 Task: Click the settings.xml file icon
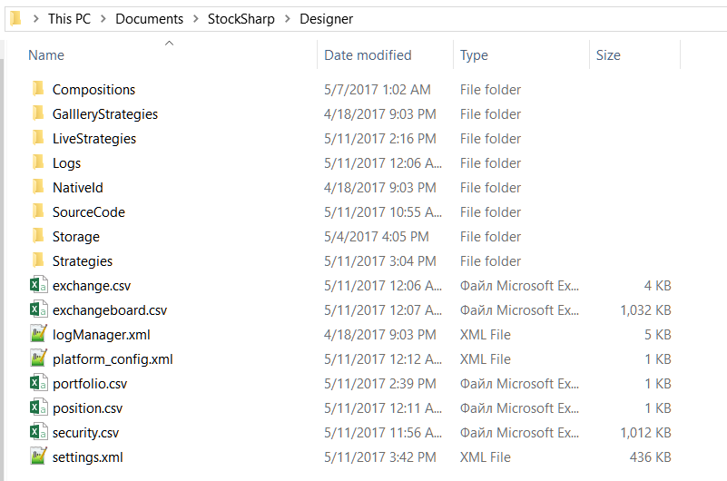click(x=38, y=456)
